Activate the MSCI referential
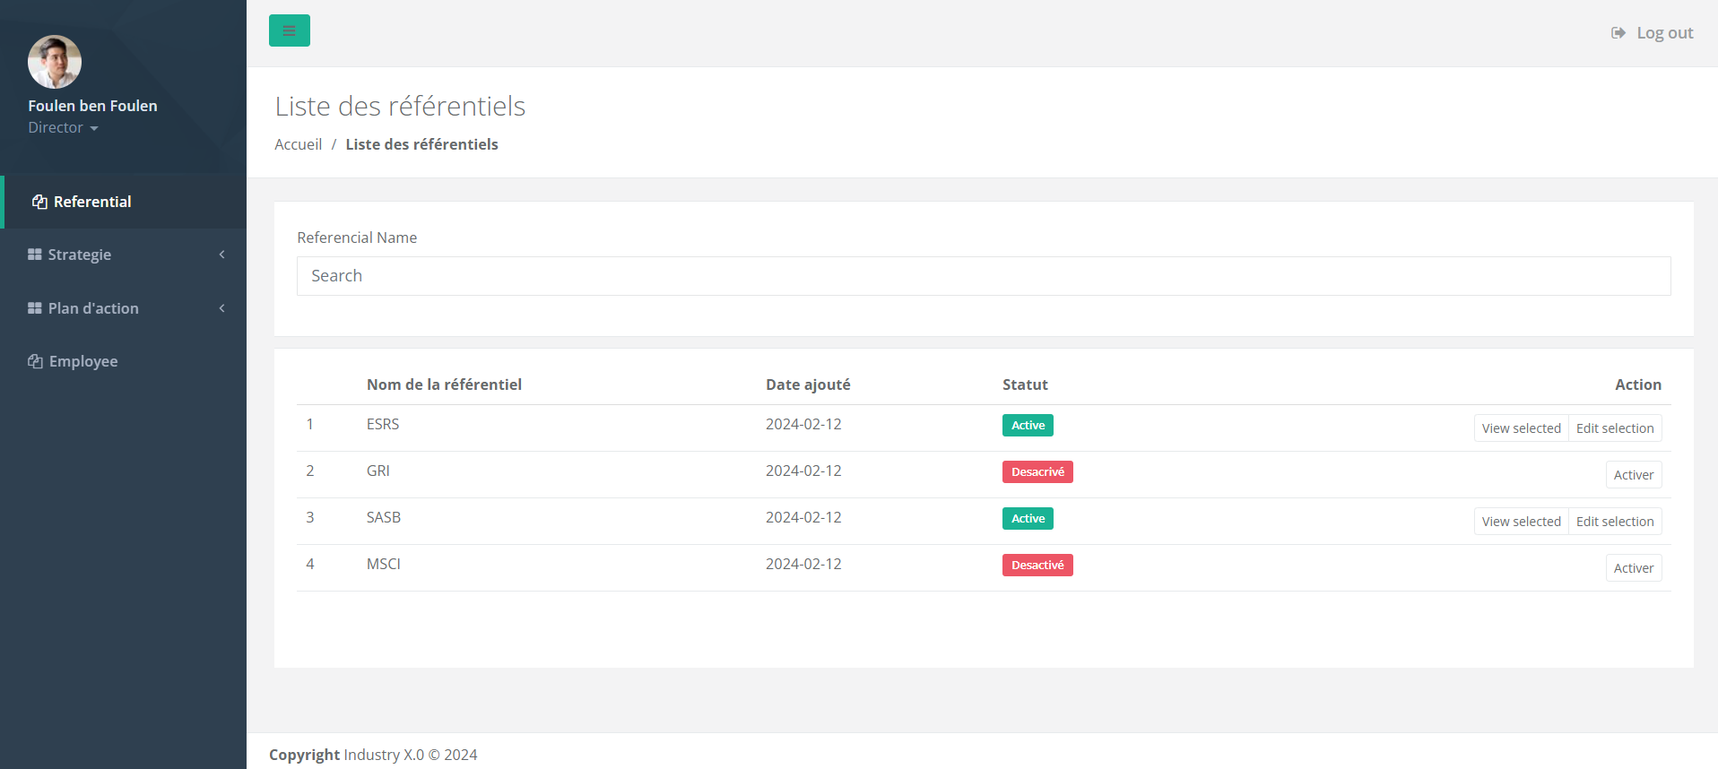 click(1633, 568)
